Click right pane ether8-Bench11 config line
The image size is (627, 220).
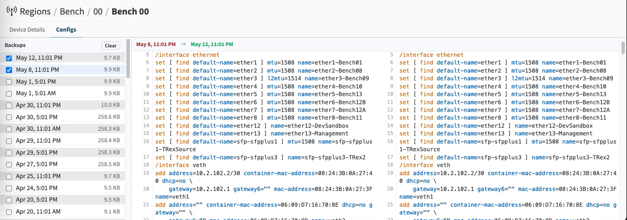[x=503, y=118]
